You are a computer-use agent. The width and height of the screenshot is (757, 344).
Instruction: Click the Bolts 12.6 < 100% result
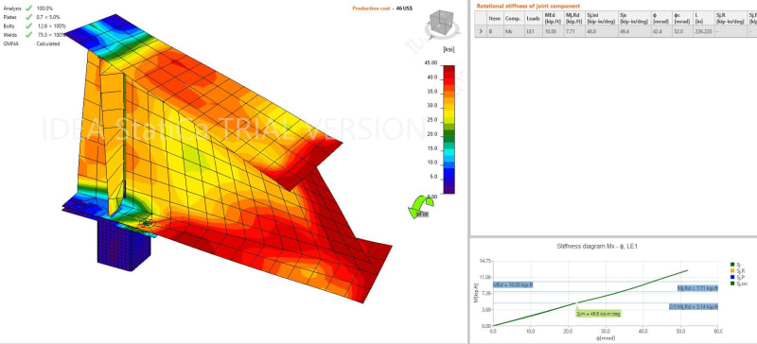(x=51, y=26)
